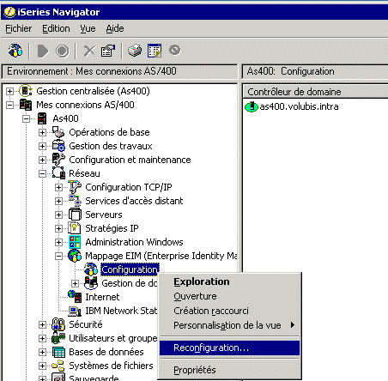Click the green play arrow toolbar icon
This screenshot has height=381, width=388.
[43, 51]
